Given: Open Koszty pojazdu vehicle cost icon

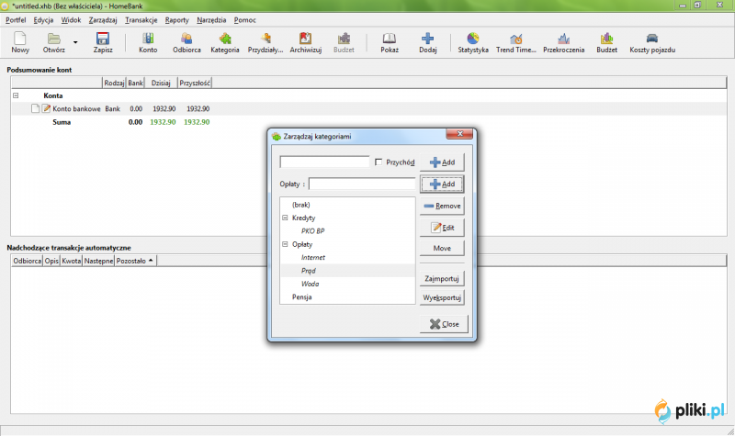Looking at the screenshot, I should click(652, 42).
